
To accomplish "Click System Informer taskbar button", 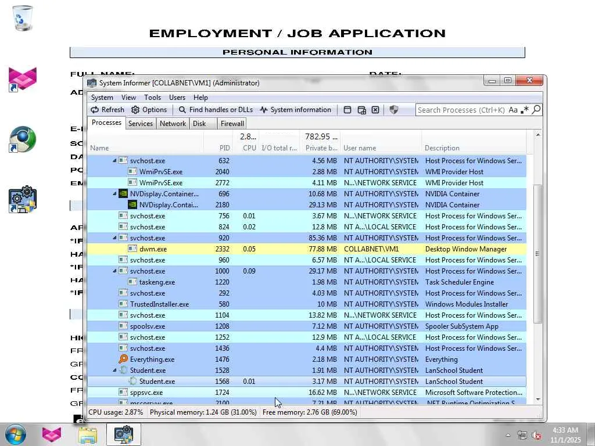I will [x=124, y=434].
